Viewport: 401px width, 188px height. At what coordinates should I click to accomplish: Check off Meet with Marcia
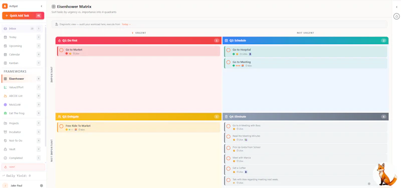click(229, 158)
